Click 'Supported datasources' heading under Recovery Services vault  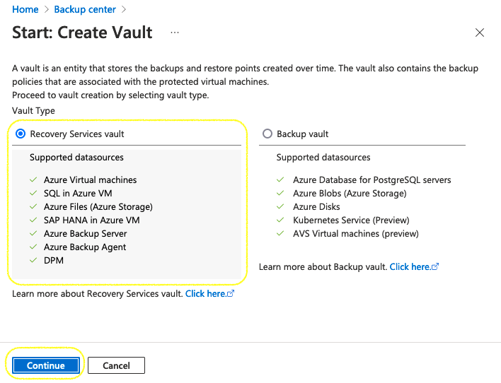click(x=76, y=158)
